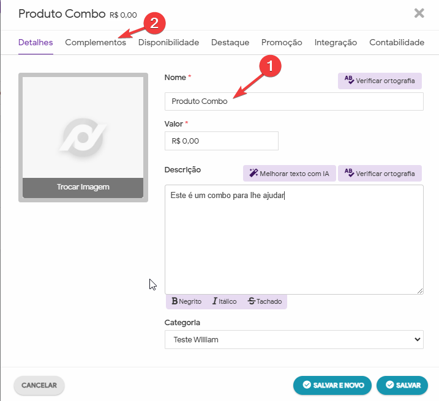The height and width of the screenshot is (401, 439).
Task: Check spelling of the Descrição field
Action: pos(380,174)
